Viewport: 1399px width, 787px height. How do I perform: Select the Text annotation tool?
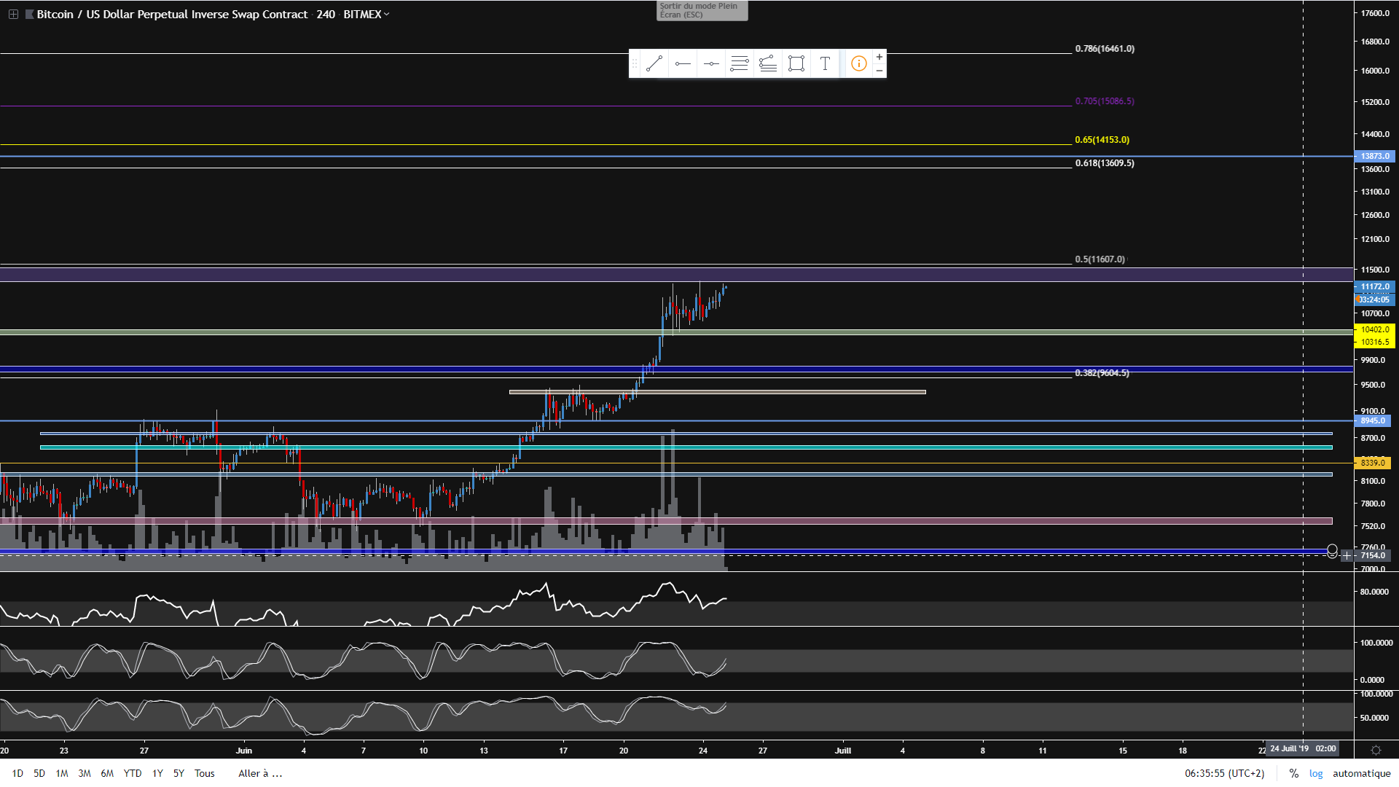point(825,64)
